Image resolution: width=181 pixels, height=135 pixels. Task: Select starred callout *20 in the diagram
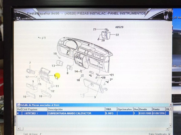point(103,78)
